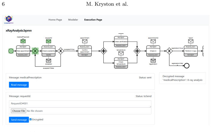Select the appointmentId message envelope icon
The height and width of the screenshot is (132, 211).
click(x=153, y=41)
